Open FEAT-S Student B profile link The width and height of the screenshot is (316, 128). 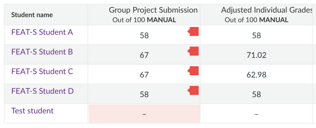click(x=42, y=52)
